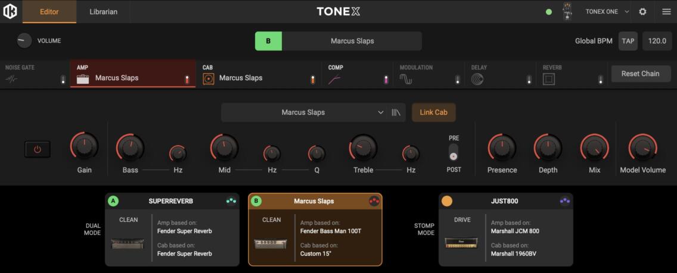Toggle the COMP block on/off switch
This screenshot has width=677, height=273.
(x=386, y=80)
